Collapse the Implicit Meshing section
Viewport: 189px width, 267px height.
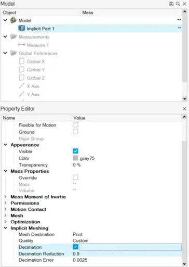tap(5, 228)
